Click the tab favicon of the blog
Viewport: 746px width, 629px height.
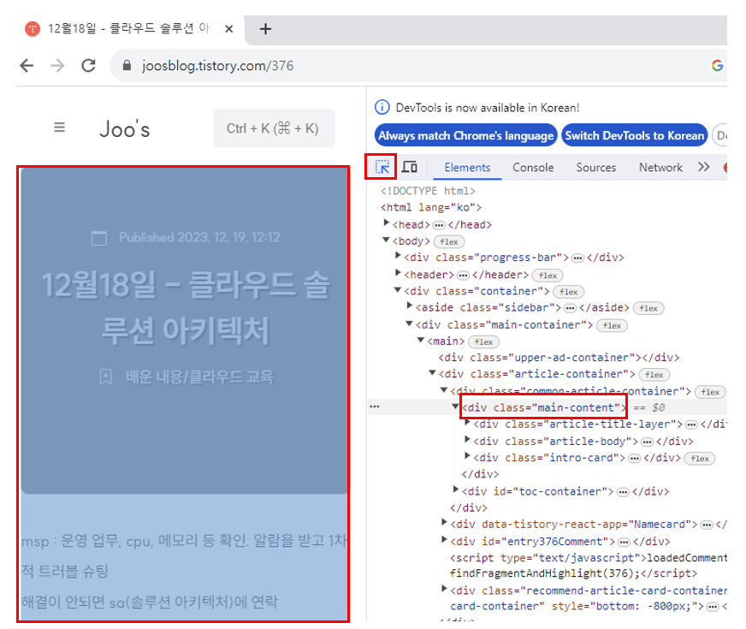tap(33, 29)
